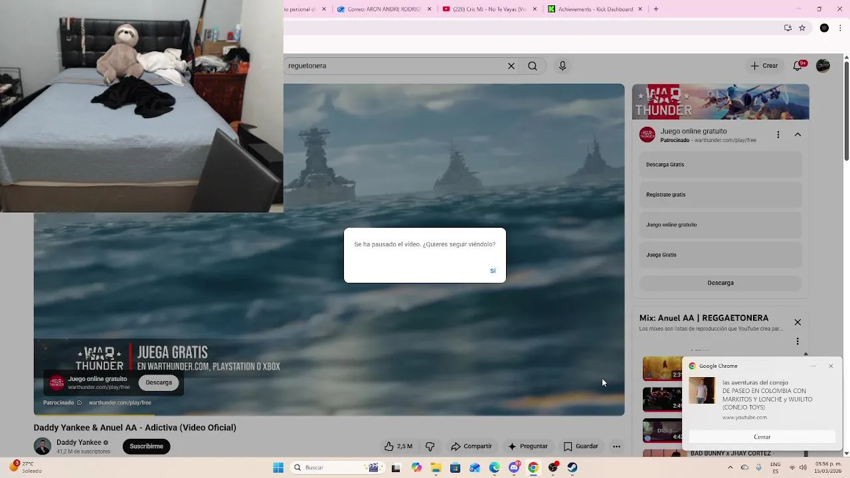Click the sidebar Descarga button
This screenshot has width=850, height=478.
(721, 283)
